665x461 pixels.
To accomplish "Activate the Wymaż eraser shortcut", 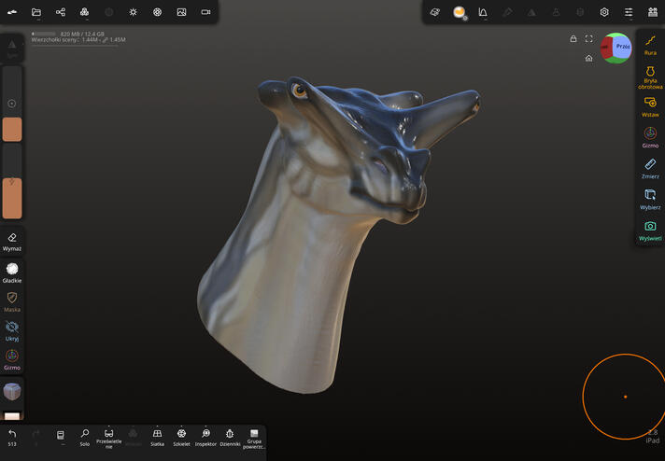I will [x=12, y=242].
